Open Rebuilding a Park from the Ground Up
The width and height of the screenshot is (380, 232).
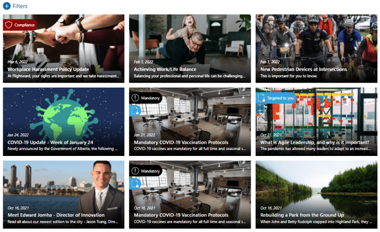coord(302,215)
